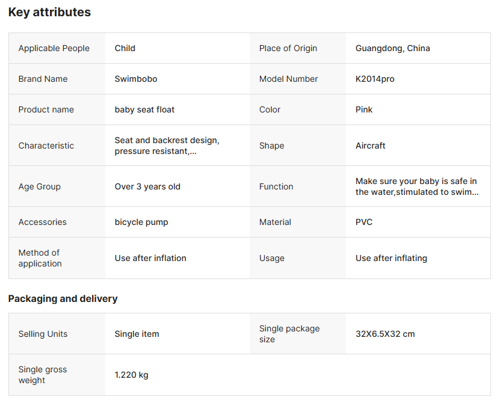
Task: Click the Aircraft shape value
Action: [370, 146]
